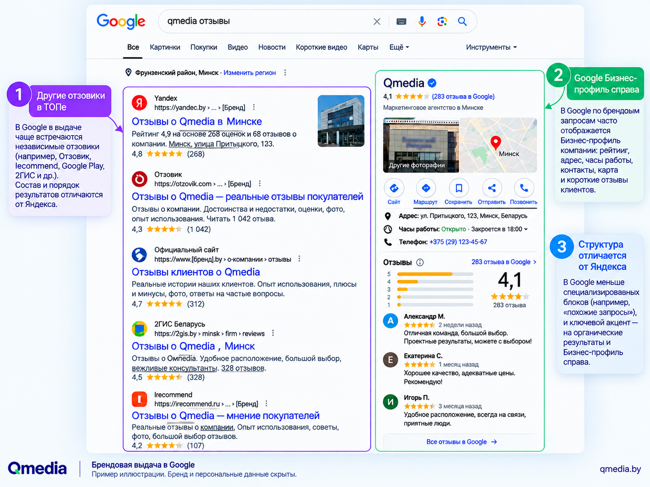The width and height of the screenshot is (650, 487).
Task: Click the qmedia.by text in footer
Action: coord(620,469)
